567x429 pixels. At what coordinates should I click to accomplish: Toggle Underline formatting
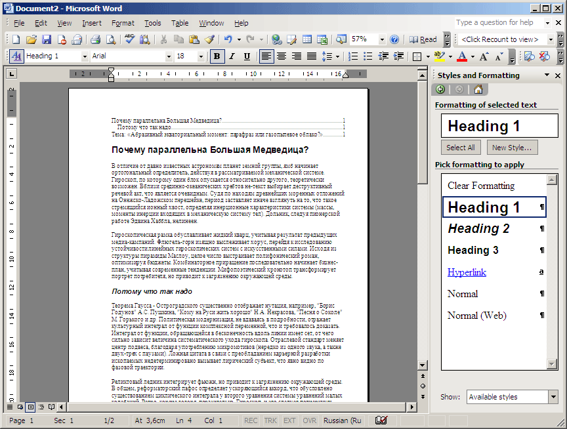click(x=246, y=56)
